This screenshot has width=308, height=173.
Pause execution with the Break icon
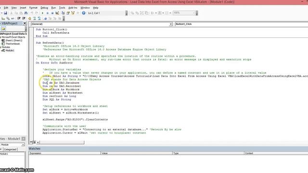pos(47,13)
